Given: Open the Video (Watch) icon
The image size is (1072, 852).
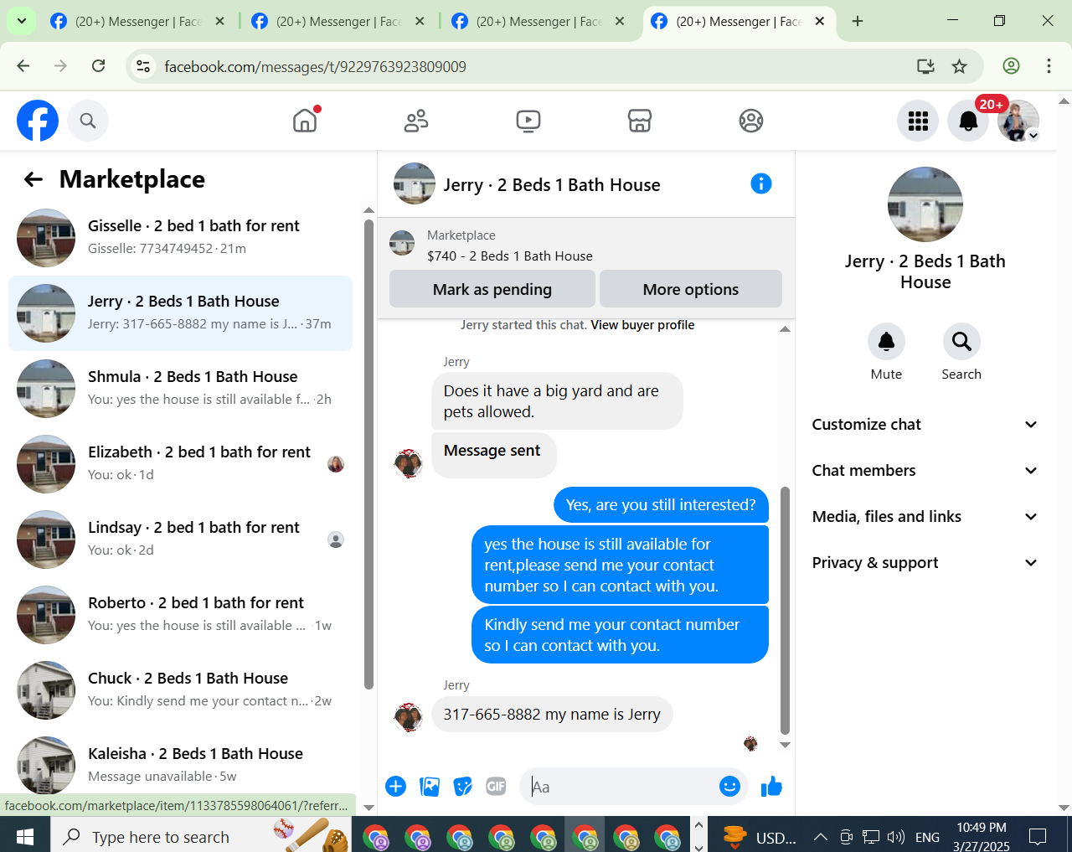Looking at the screenshot, I should tap(528, 121).
